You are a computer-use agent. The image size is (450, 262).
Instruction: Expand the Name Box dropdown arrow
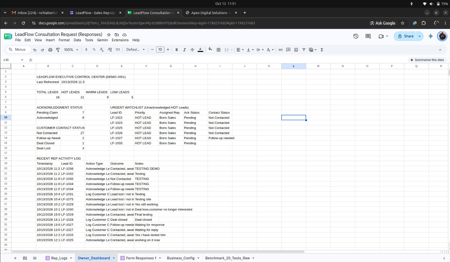point(22,60)
